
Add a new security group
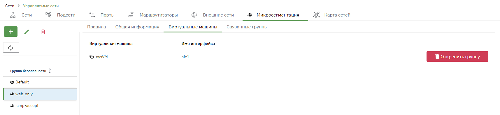pos(11,32)
